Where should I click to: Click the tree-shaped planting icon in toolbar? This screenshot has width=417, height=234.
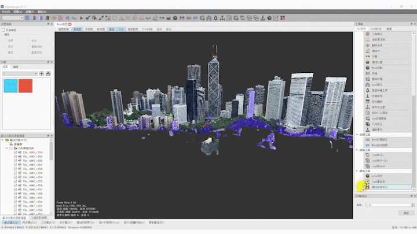(x=215, y=18)
